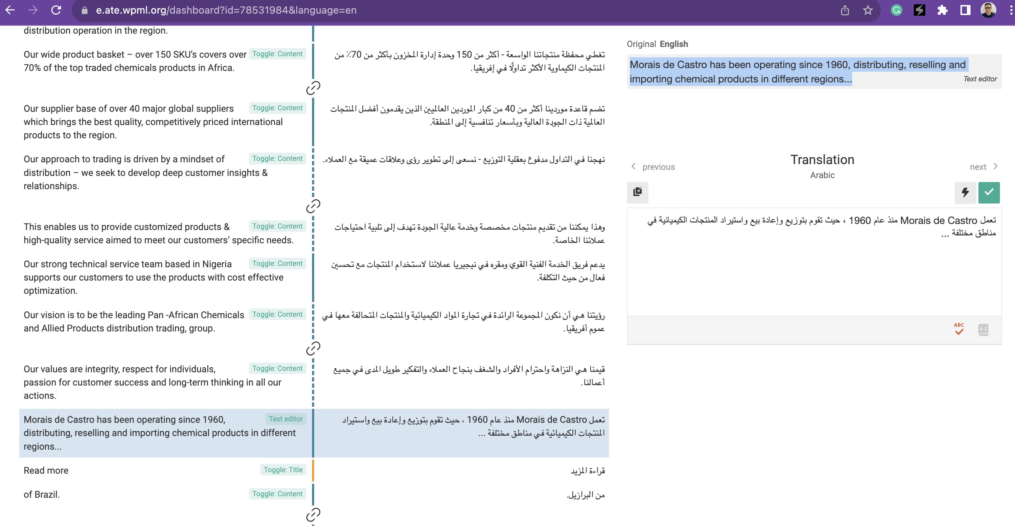Run automatic translation lightning button
Viewport: 1015px width, 526px height.
pyautogui.click(x=965, y=192)
